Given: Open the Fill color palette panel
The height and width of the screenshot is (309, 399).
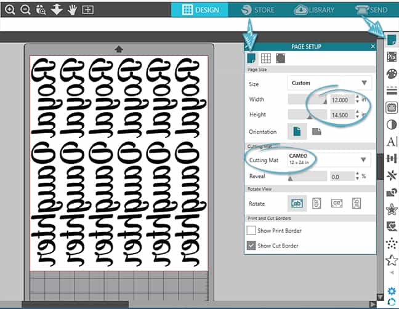Looking at the screenshot, I should click(x=391, y=73).
